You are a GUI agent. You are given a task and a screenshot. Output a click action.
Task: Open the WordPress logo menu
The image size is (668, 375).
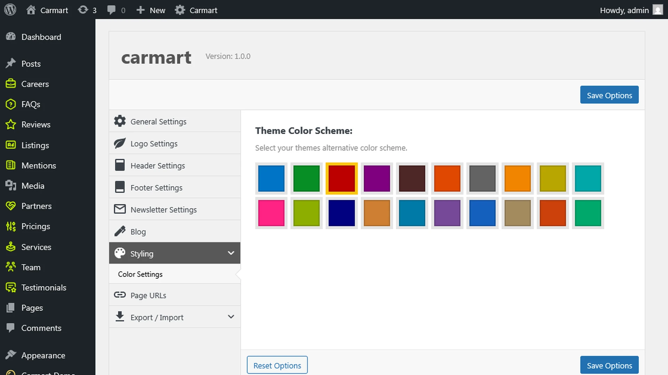(x=10, y=10)
